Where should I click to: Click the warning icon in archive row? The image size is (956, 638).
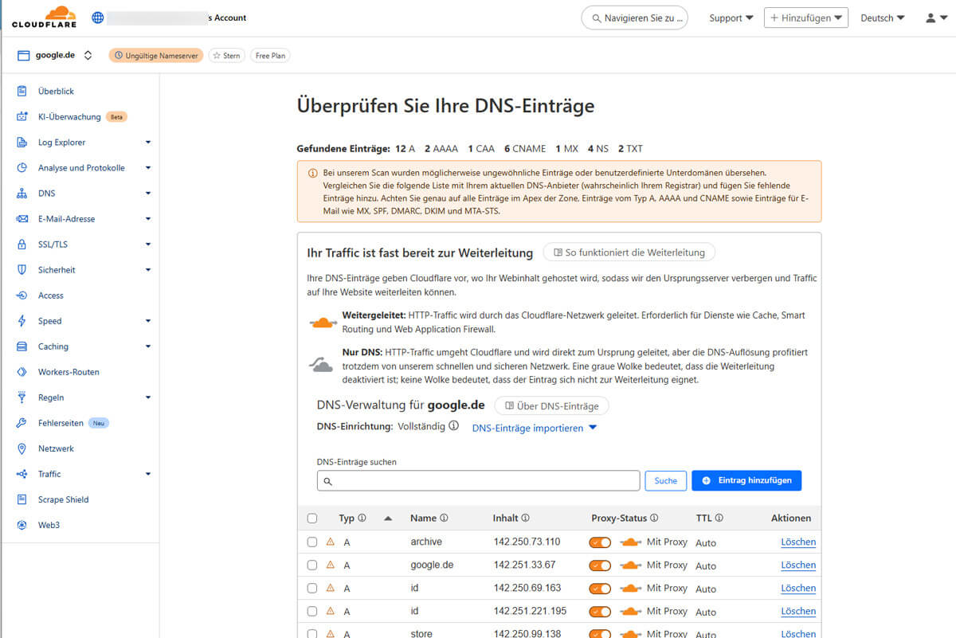coord(331,542)
